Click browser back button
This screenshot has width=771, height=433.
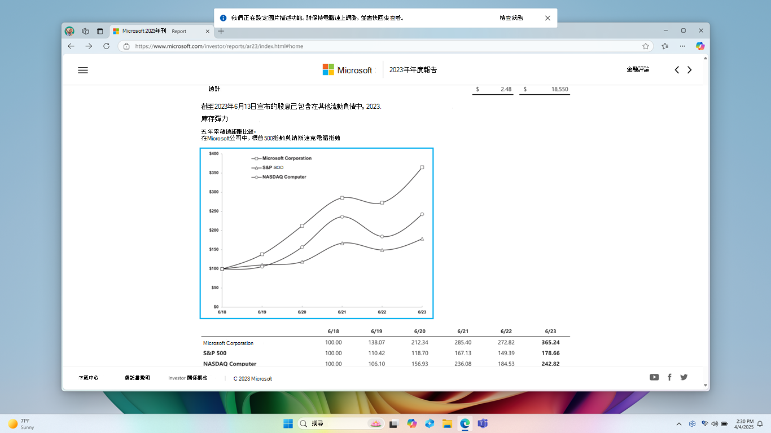point(71,46)
